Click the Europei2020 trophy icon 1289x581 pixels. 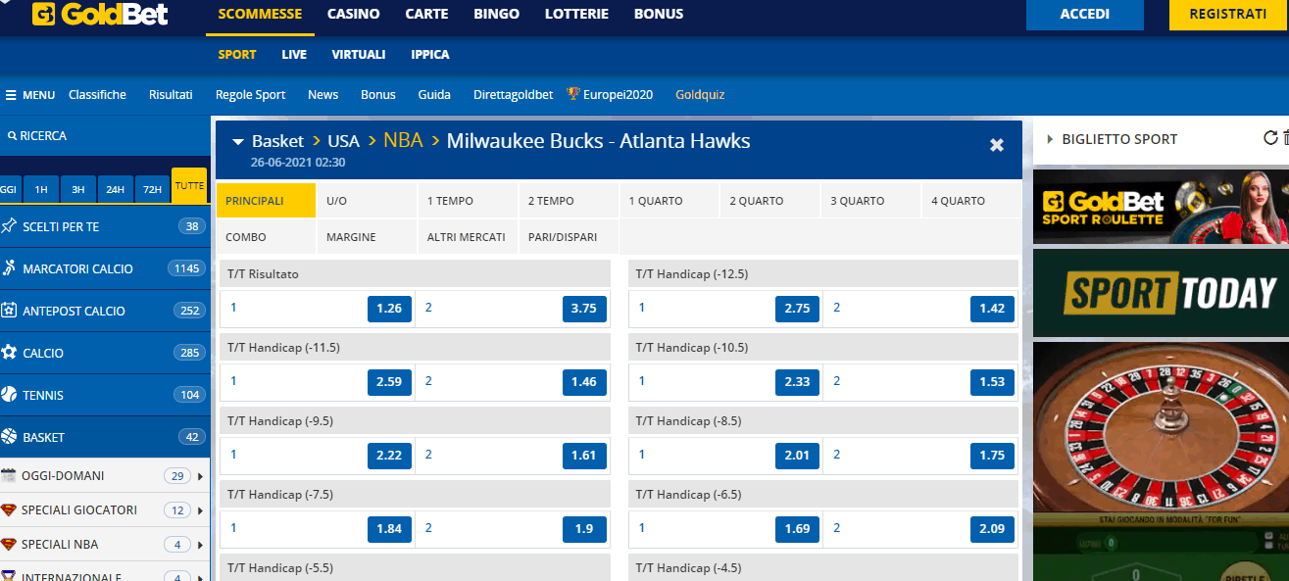(573, 94)
